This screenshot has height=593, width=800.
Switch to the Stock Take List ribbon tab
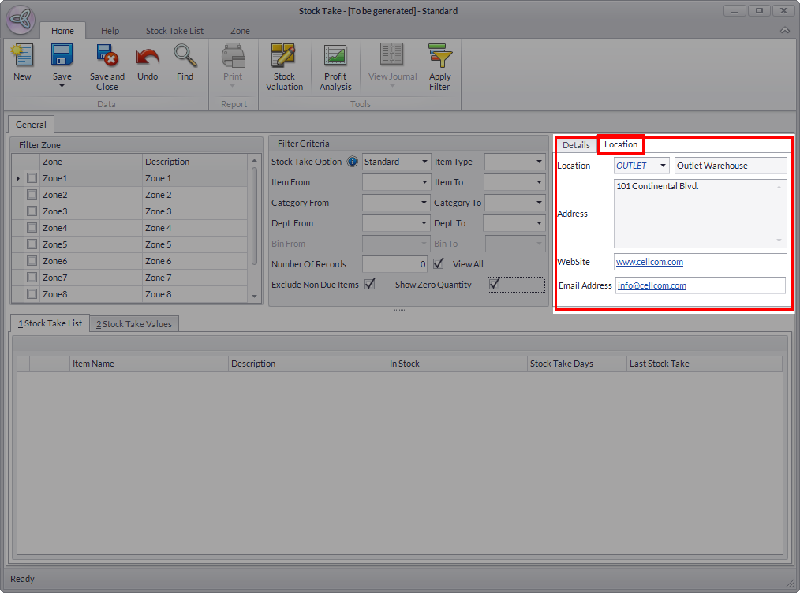(174, 31)
